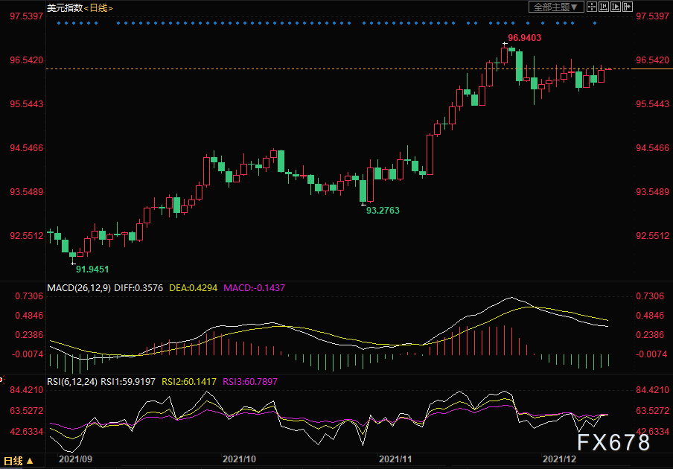Click the export arrow icon

click(x=628, y=7)
